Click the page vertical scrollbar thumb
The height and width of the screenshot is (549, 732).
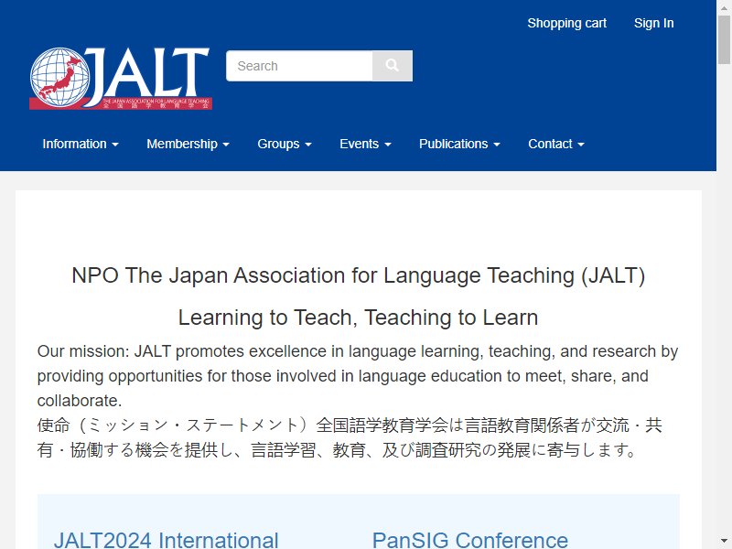(x=724, y=39)
